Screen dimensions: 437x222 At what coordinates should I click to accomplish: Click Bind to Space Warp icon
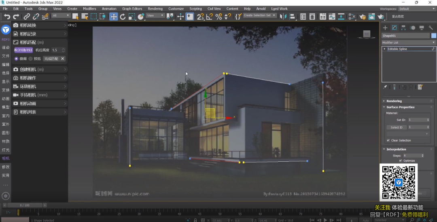pos(45,17)
